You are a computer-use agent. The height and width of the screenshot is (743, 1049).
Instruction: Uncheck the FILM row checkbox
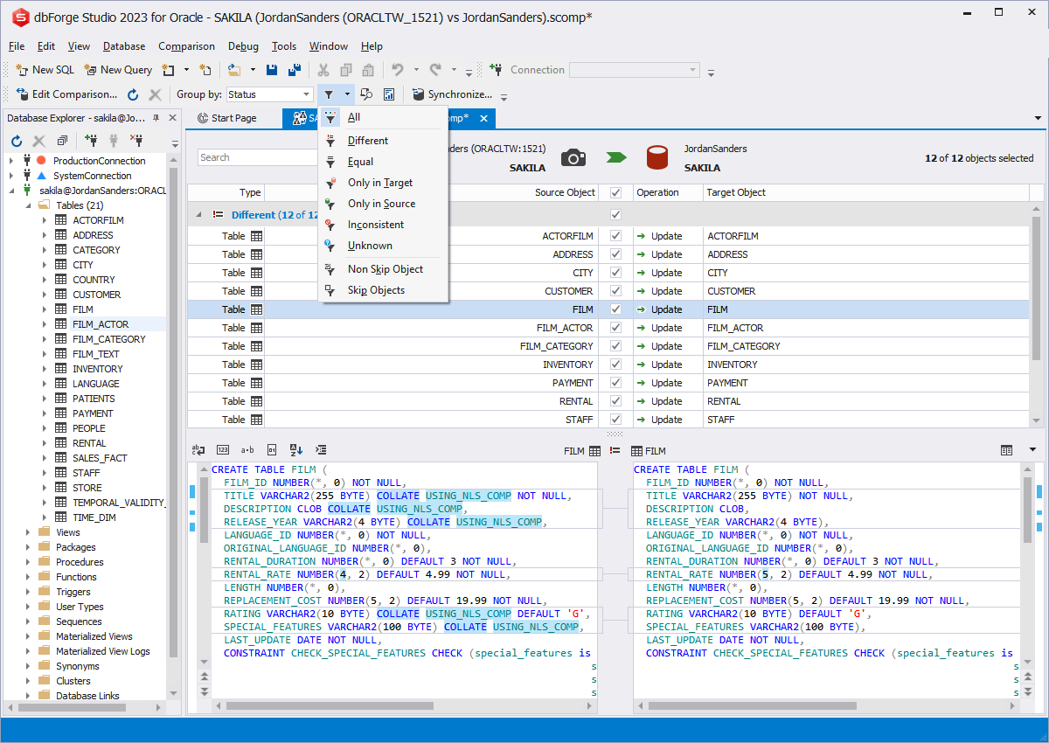(x=615, y=309)
